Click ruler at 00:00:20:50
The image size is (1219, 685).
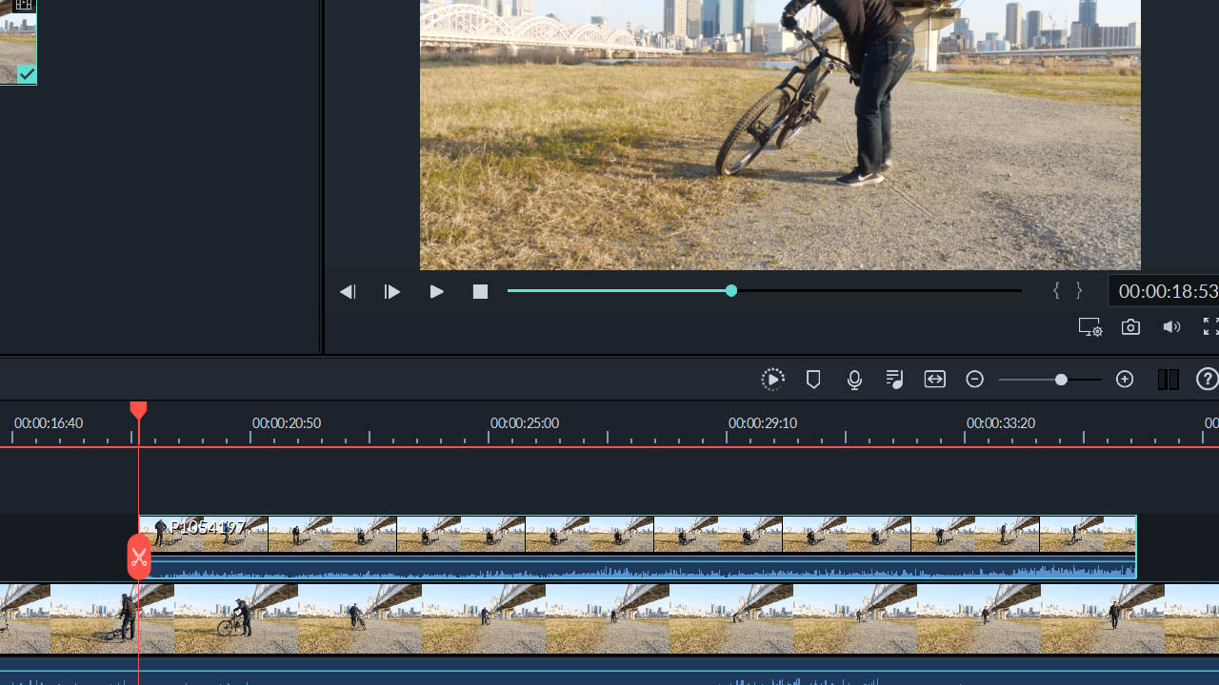pos(287,423)
